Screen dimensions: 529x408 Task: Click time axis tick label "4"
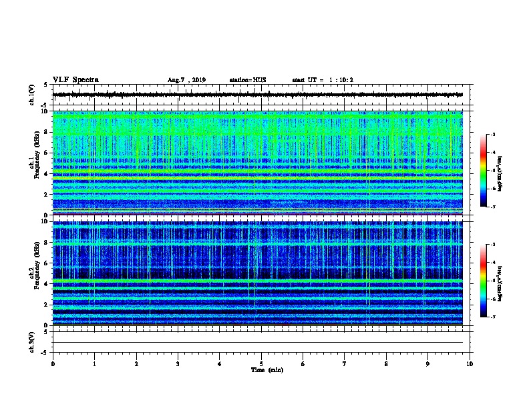pyautogui.click(x=220, y=364)
